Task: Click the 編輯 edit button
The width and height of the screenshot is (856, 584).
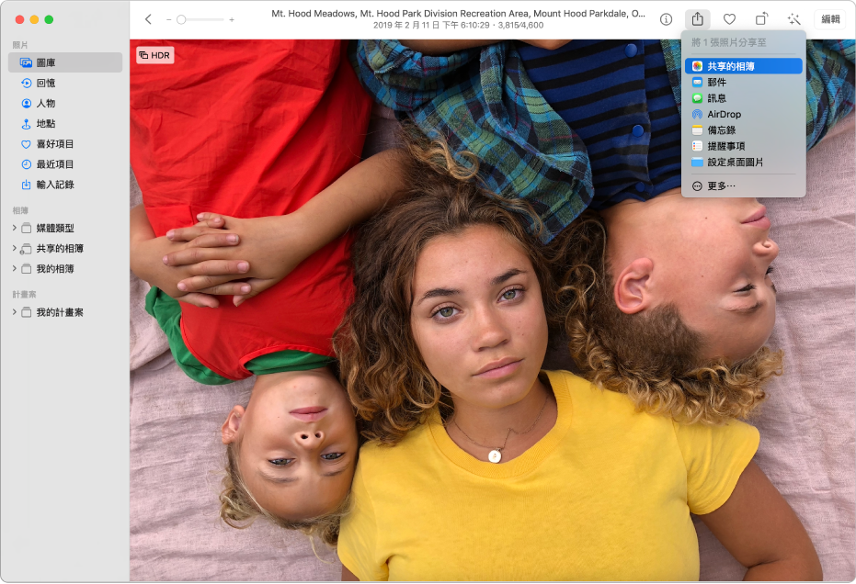Action: [x=830, y=19]
